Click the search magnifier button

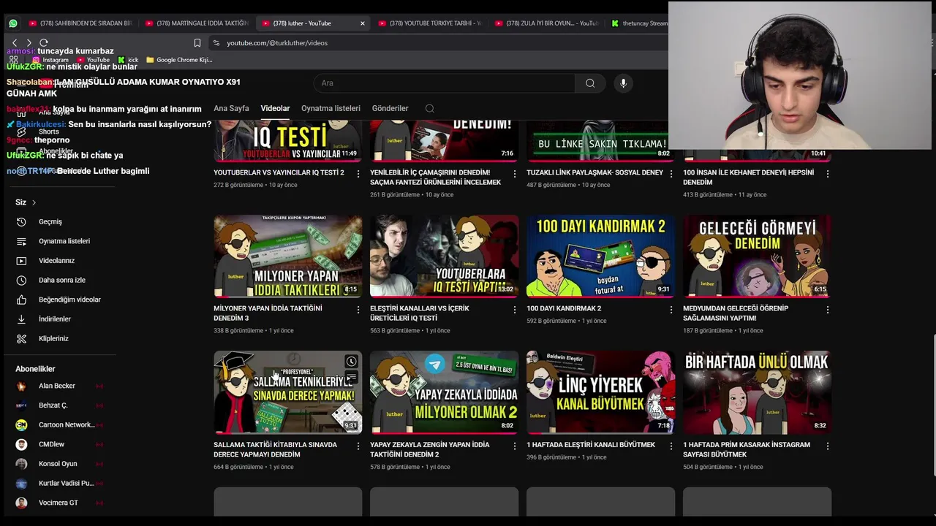click(x=590, y=83)
